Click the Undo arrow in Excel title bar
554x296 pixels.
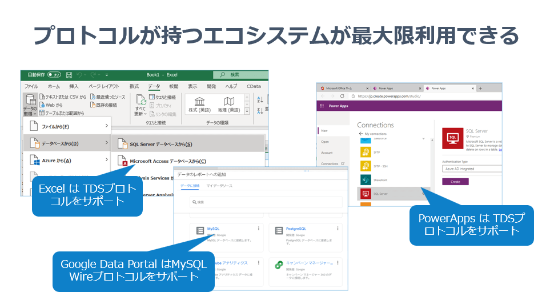tap(79, 75)
